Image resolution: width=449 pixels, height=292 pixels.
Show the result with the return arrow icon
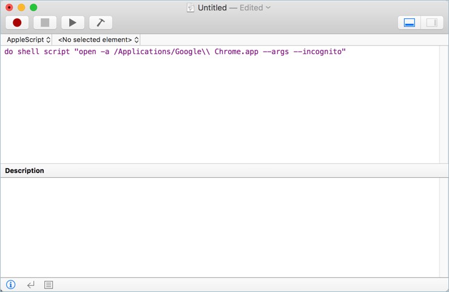30,285
